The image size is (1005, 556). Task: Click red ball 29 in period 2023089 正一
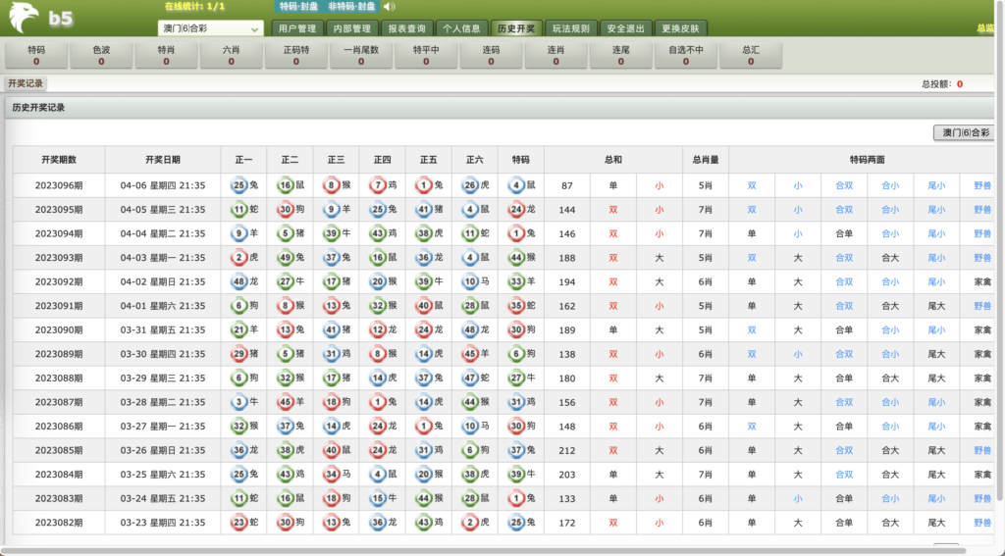238,354
